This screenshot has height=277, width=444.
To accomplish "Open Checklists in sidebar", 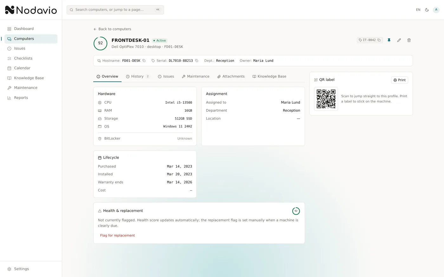I will pyautogui.click(x=31, y=58).
